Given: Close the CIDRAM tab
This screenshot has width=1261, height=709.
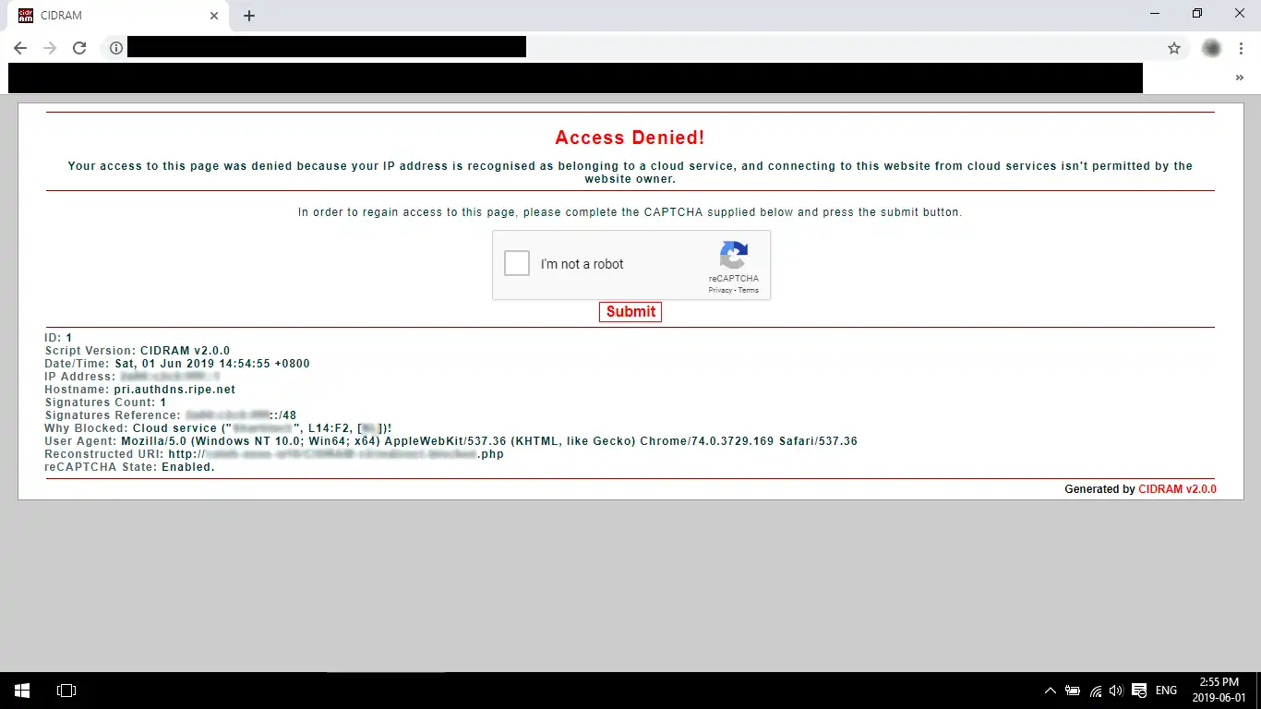Looking at the screenshot, I should 214,16.
